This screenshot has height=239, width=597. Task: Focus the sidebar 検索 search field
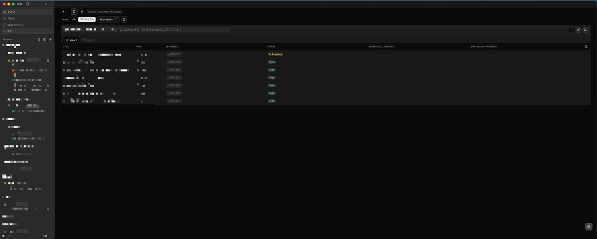point(27,31)
